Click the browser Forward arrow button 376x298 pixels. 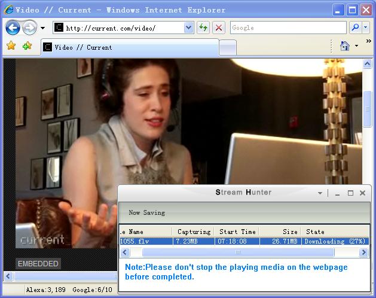coord(30,28)
